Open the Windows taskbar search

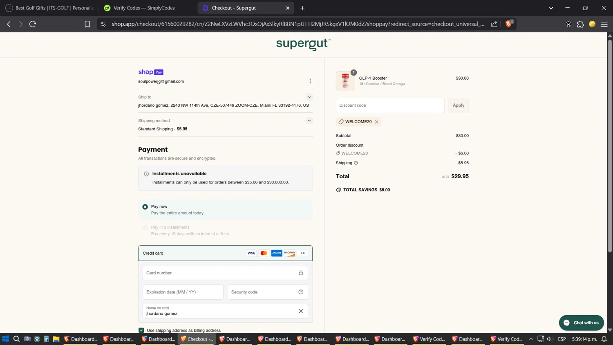point(16,339)
